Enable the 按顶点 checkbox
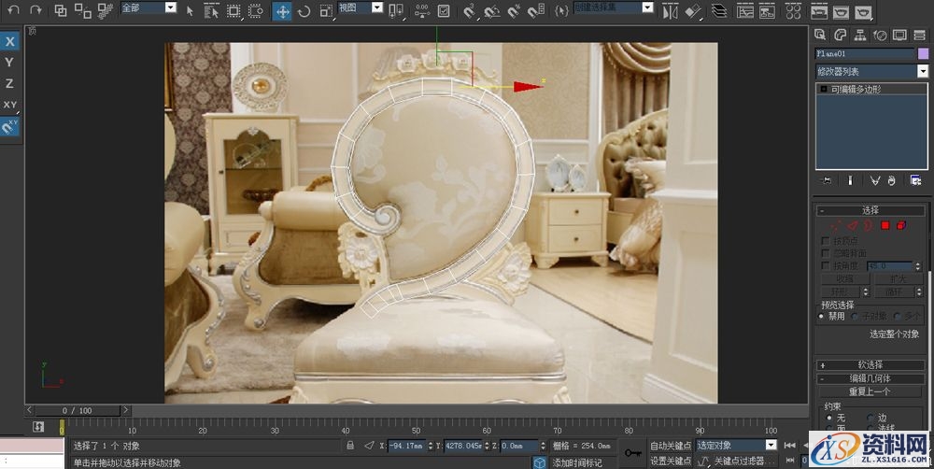934x469 pixels. [x=825, y=241]
